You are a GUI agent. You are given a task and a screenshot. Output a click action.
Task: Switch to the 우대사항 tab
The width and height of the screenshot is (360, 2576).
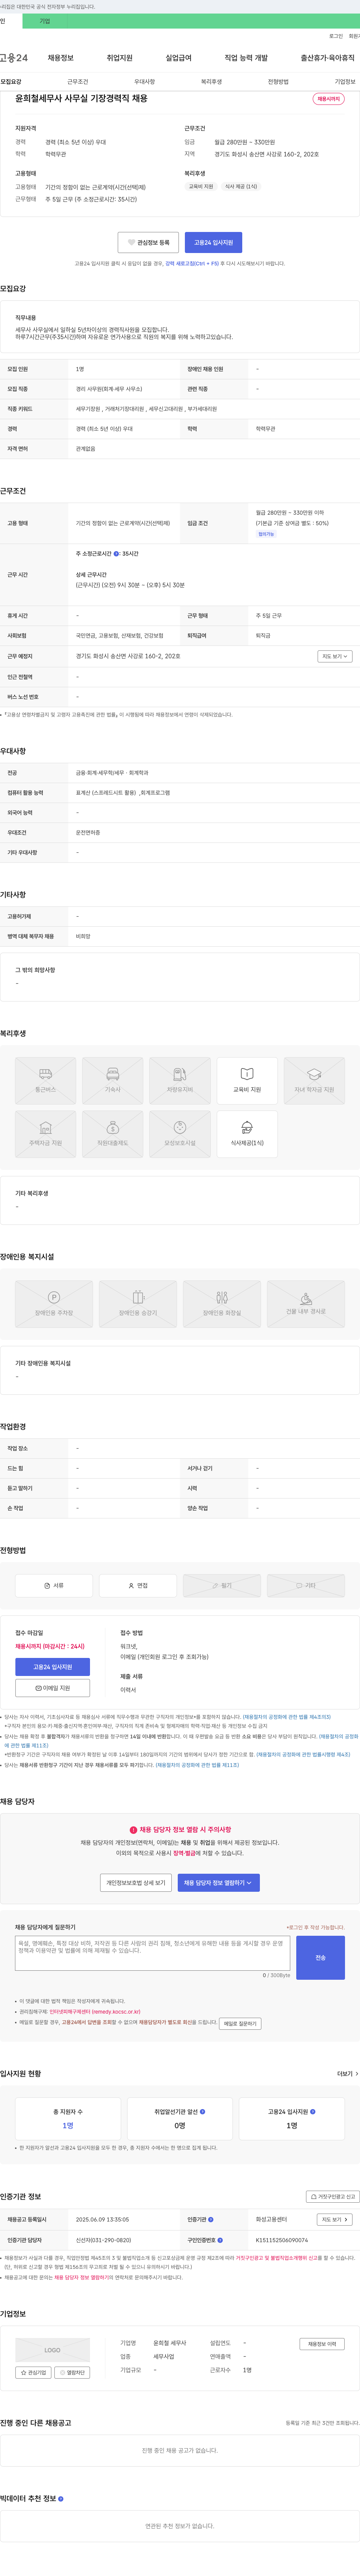point(145,82)
